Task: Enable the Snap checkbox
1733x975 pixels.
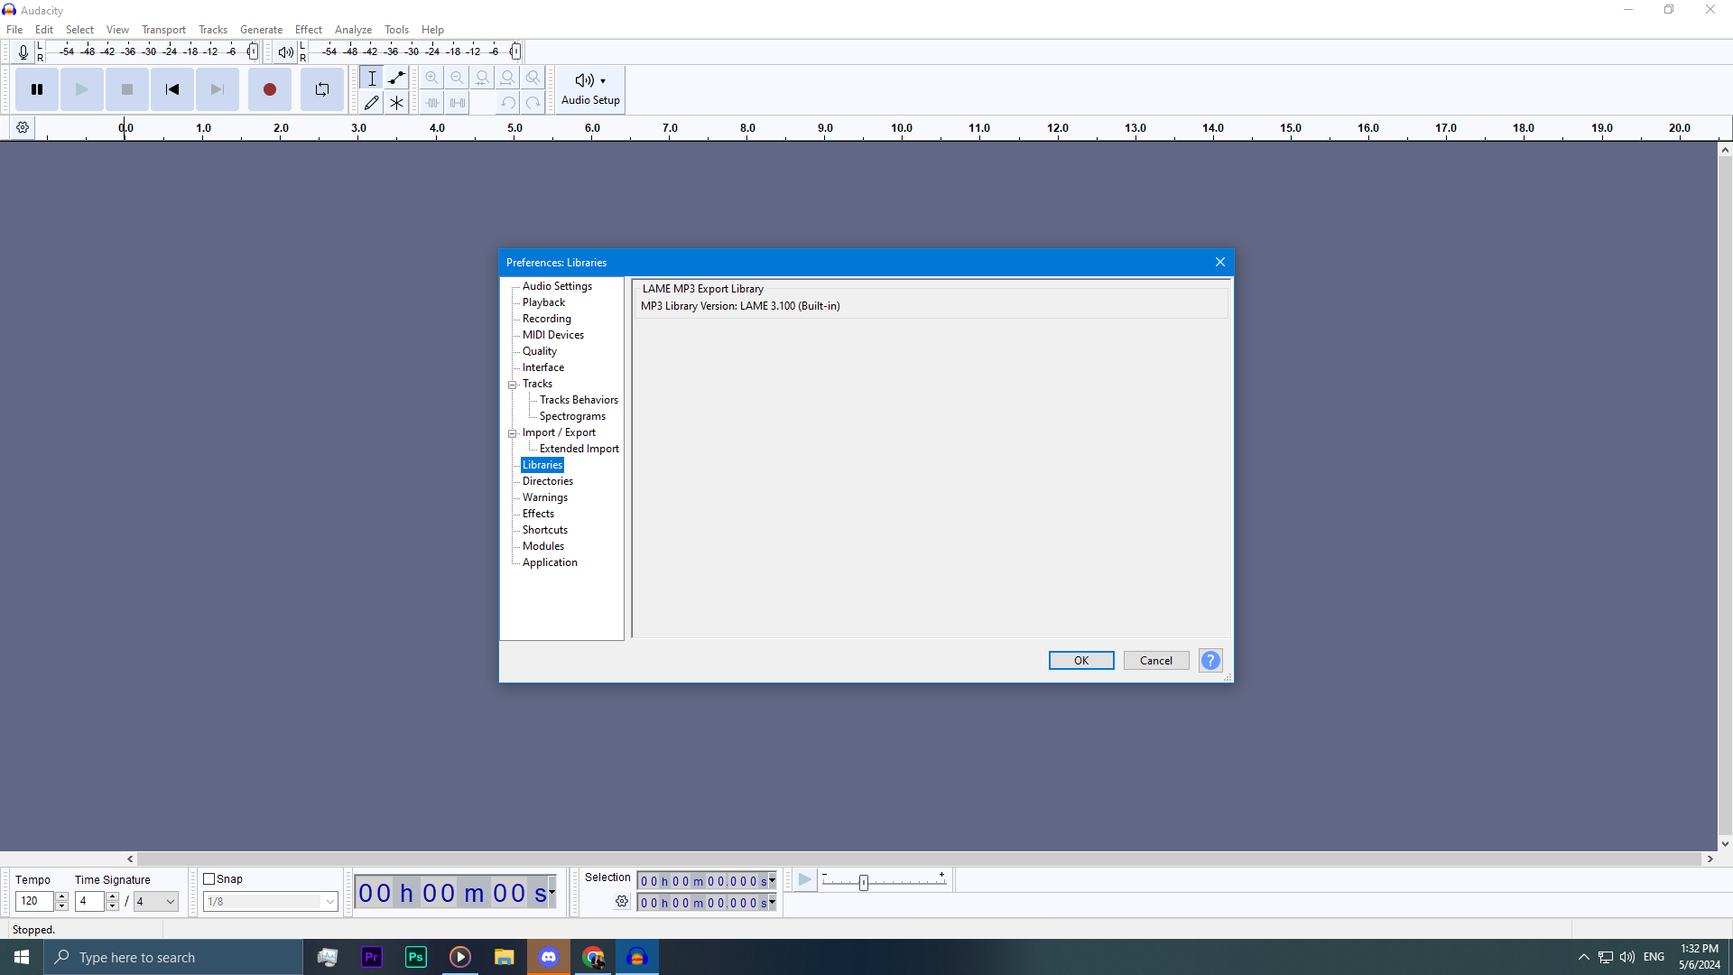Action: tap(209, 879)
